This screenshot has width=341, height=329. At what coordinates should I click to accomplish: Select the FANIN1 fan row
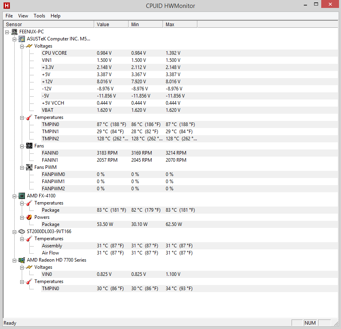tap(189, 160)
